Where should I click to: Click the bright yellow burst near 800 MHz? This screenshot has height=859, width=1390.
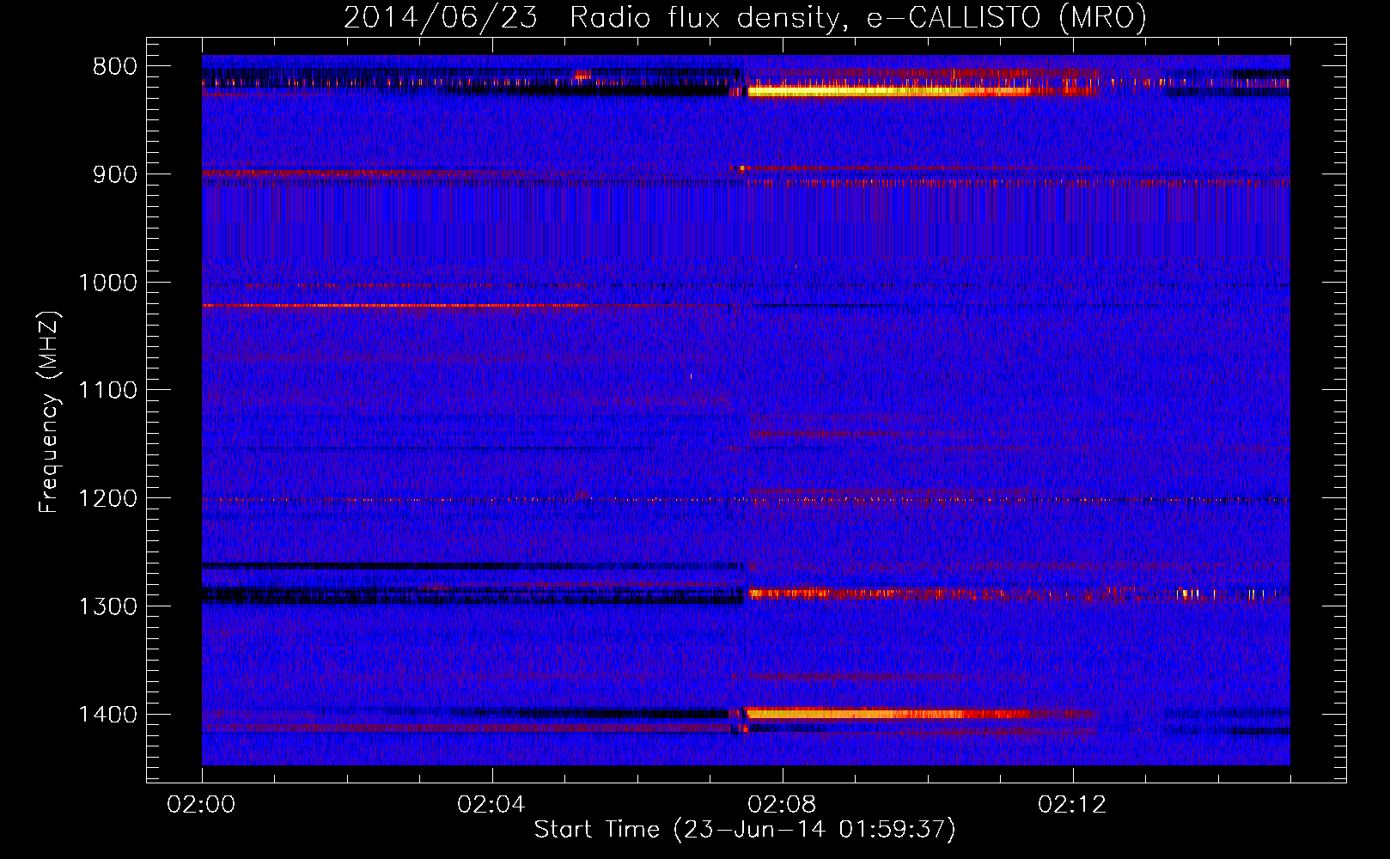point(889,90)
